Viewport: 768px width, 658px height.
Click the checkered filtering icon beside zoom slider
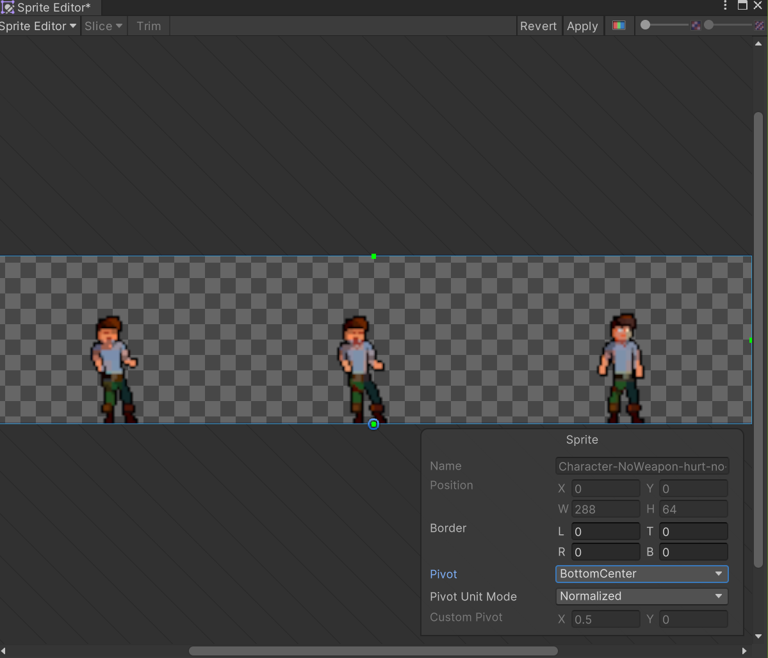click(x=696, y=24)
